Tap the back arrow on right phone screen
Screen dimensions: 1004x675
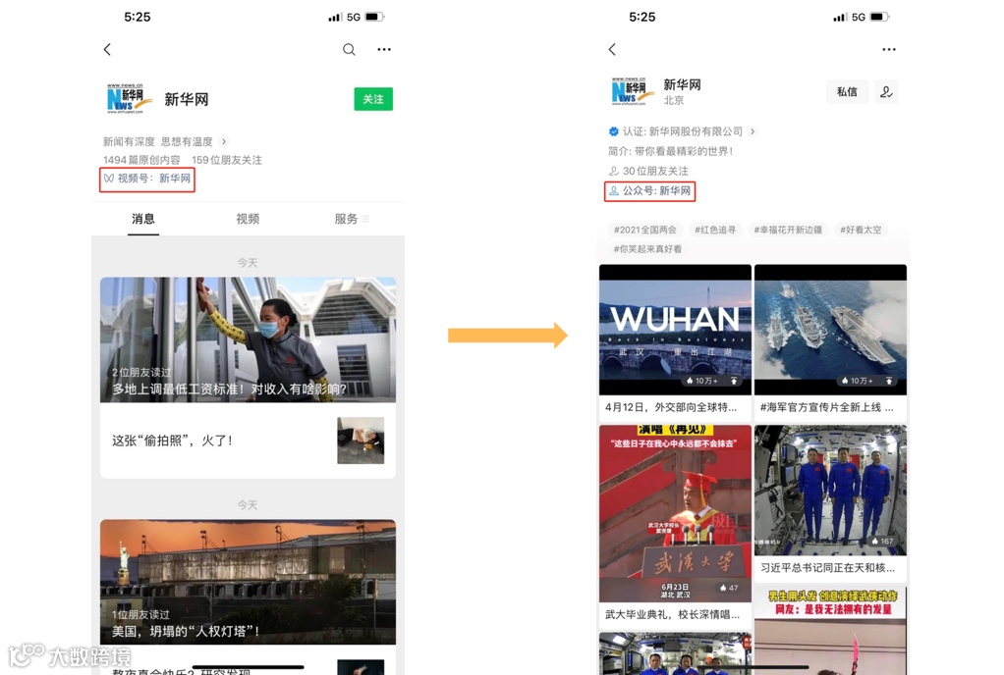tap(612, 49)
